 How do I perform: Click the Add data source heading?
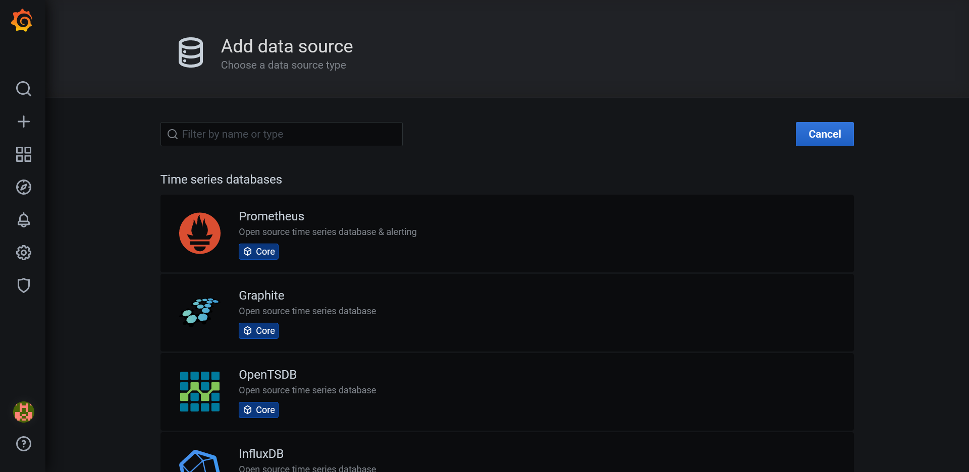click(x=287, y=46)
